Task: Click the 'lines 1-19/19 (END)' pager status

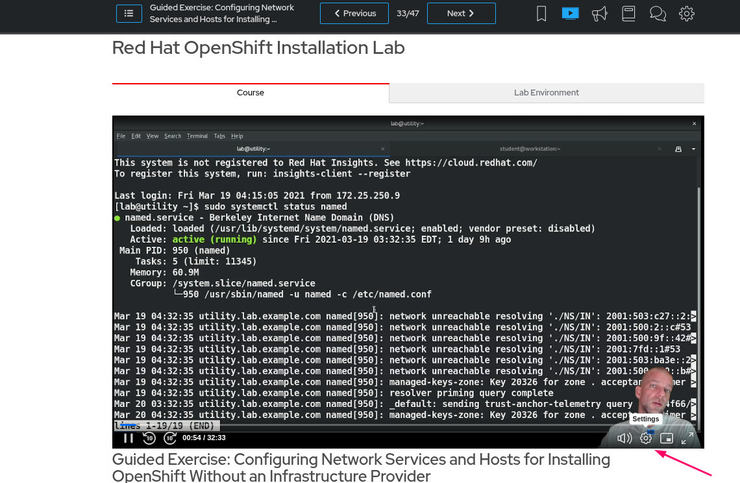Action: point(167,426)
